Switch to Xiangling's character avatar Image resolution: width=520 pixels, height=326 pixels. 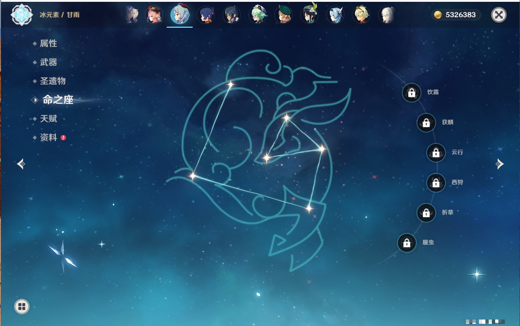point(206,15)
